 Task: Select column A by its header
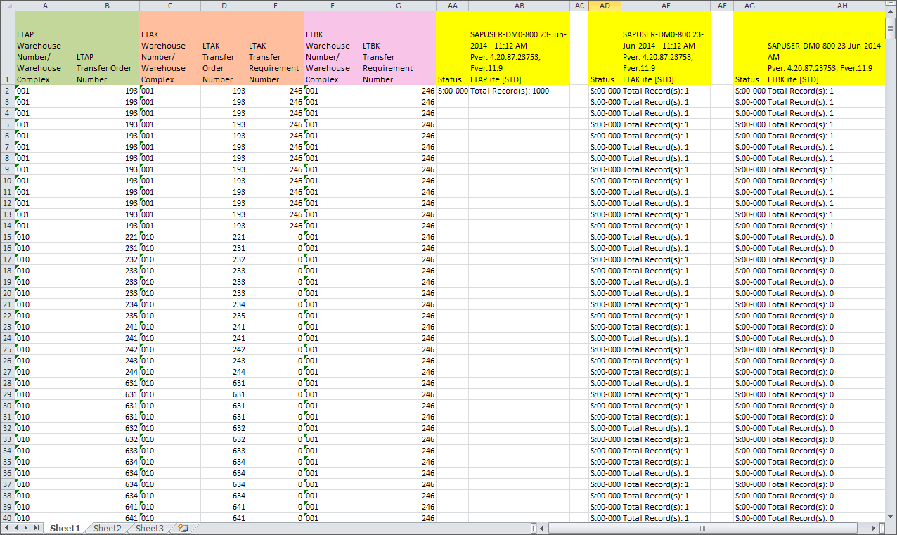pyautogui.click(x=44, y=6)
